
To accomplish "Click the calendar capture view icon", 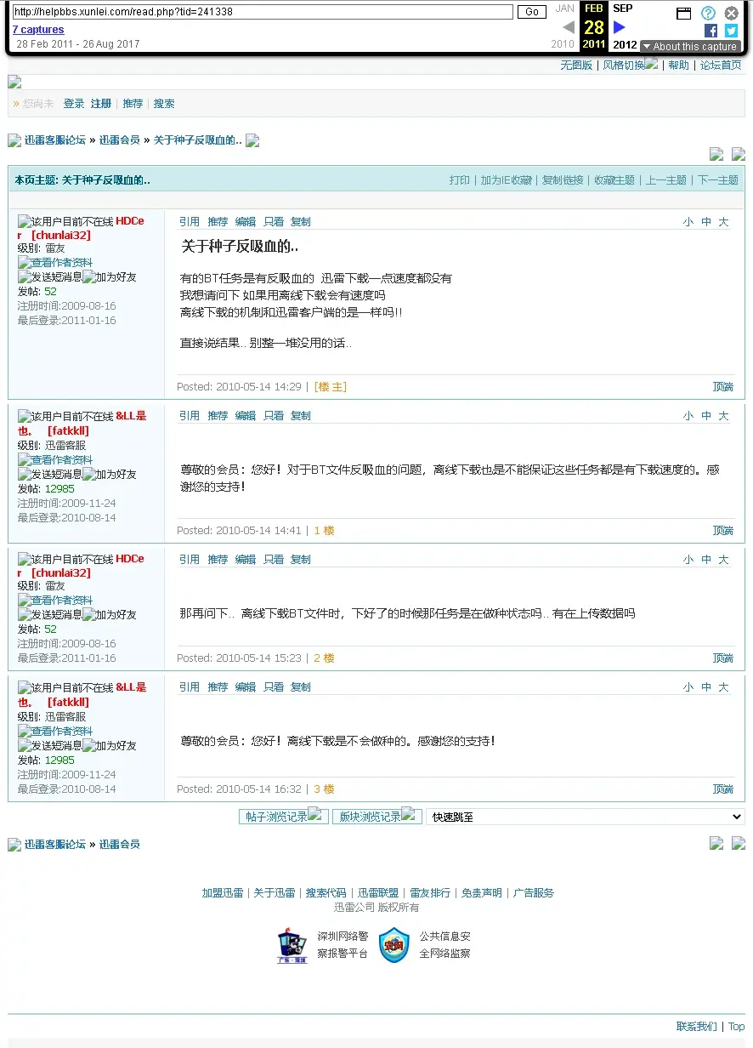I will tap(683, 13).
